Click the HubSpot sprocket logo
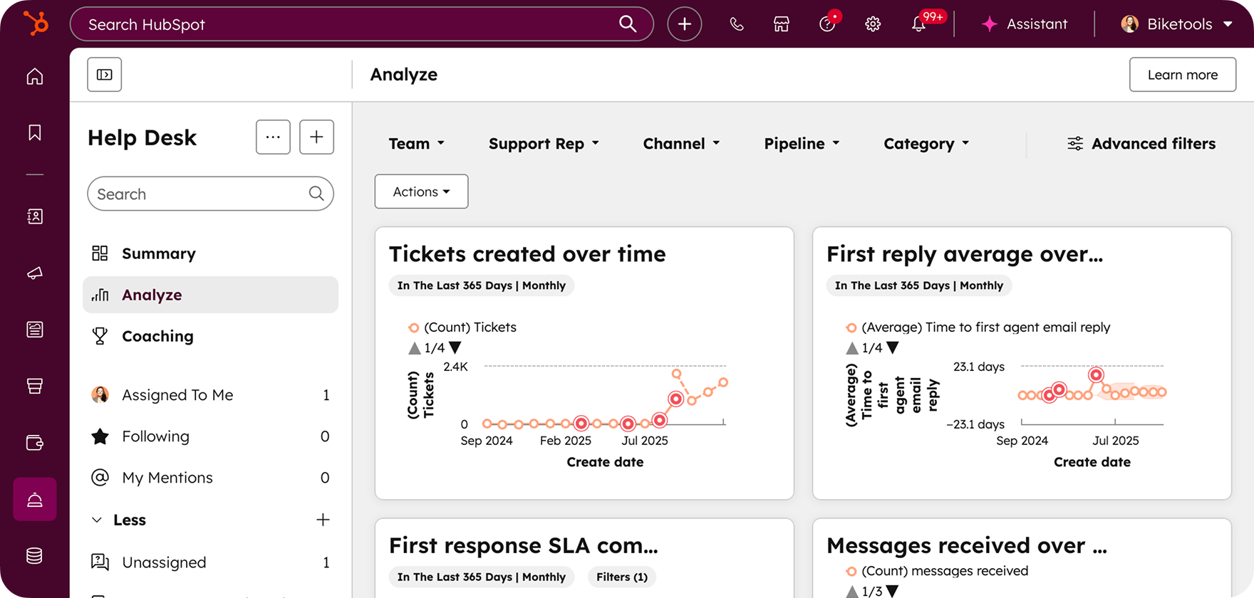Image resolution: width=1254 pixels, height=598 pixels. point(35,23)
